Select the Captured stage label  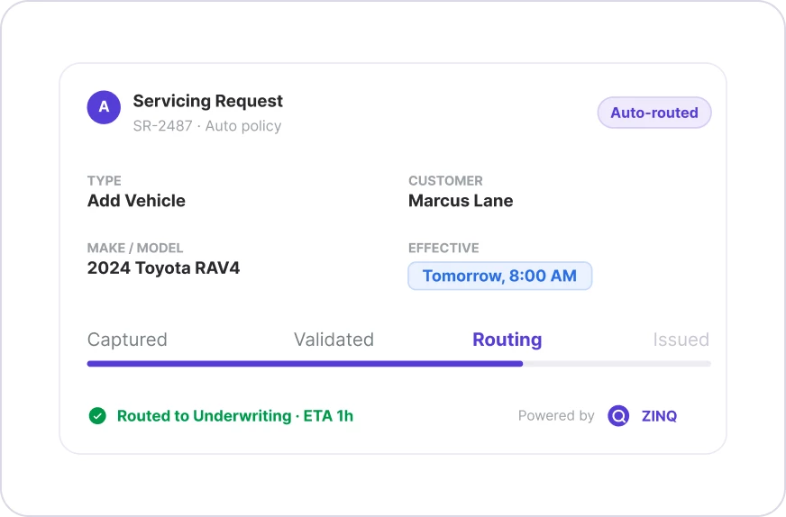click(x=127, y=340)
